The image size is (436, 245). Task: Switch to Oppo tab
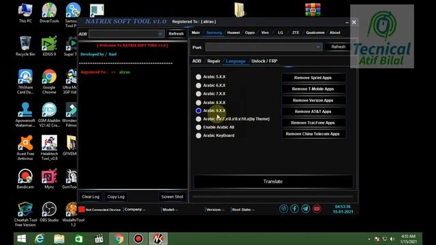click(x=250, y=33)
